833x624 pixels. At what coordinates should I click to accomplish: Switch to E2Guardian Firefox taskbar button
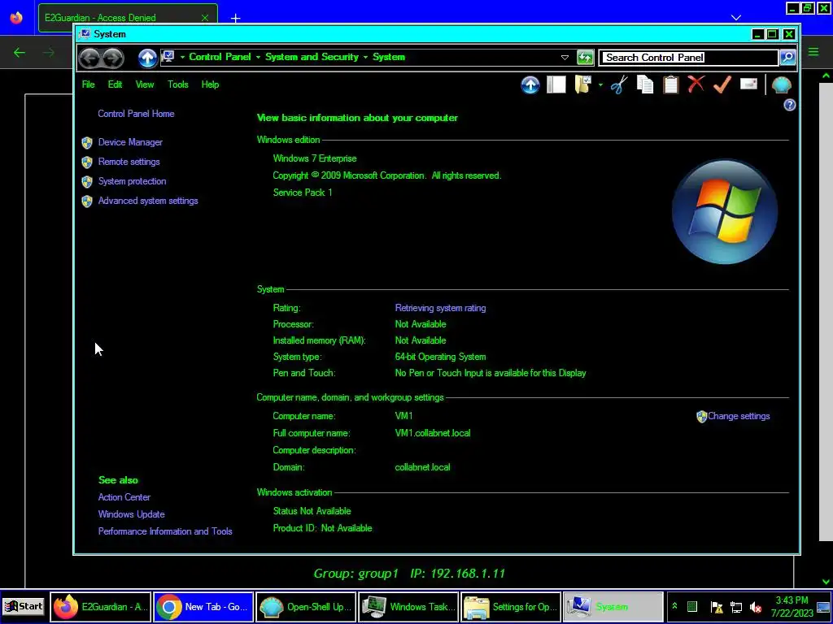101,606
